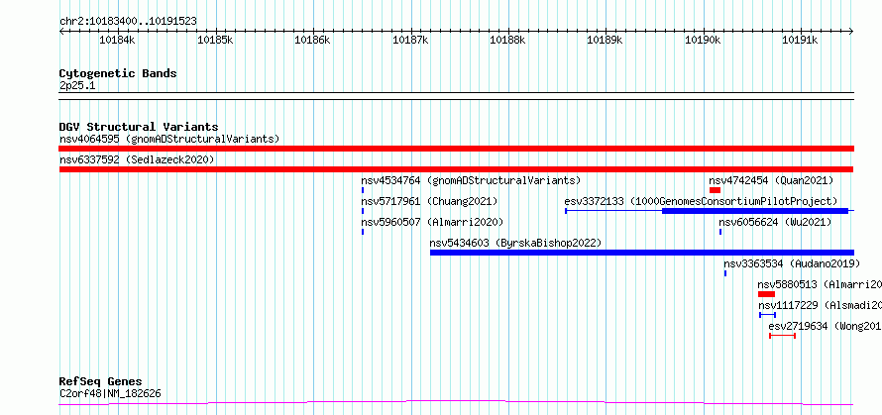Click the right arrowhead of the ruler
The image size is (882, 415).
pyautogui.click(x=851, y=32)
